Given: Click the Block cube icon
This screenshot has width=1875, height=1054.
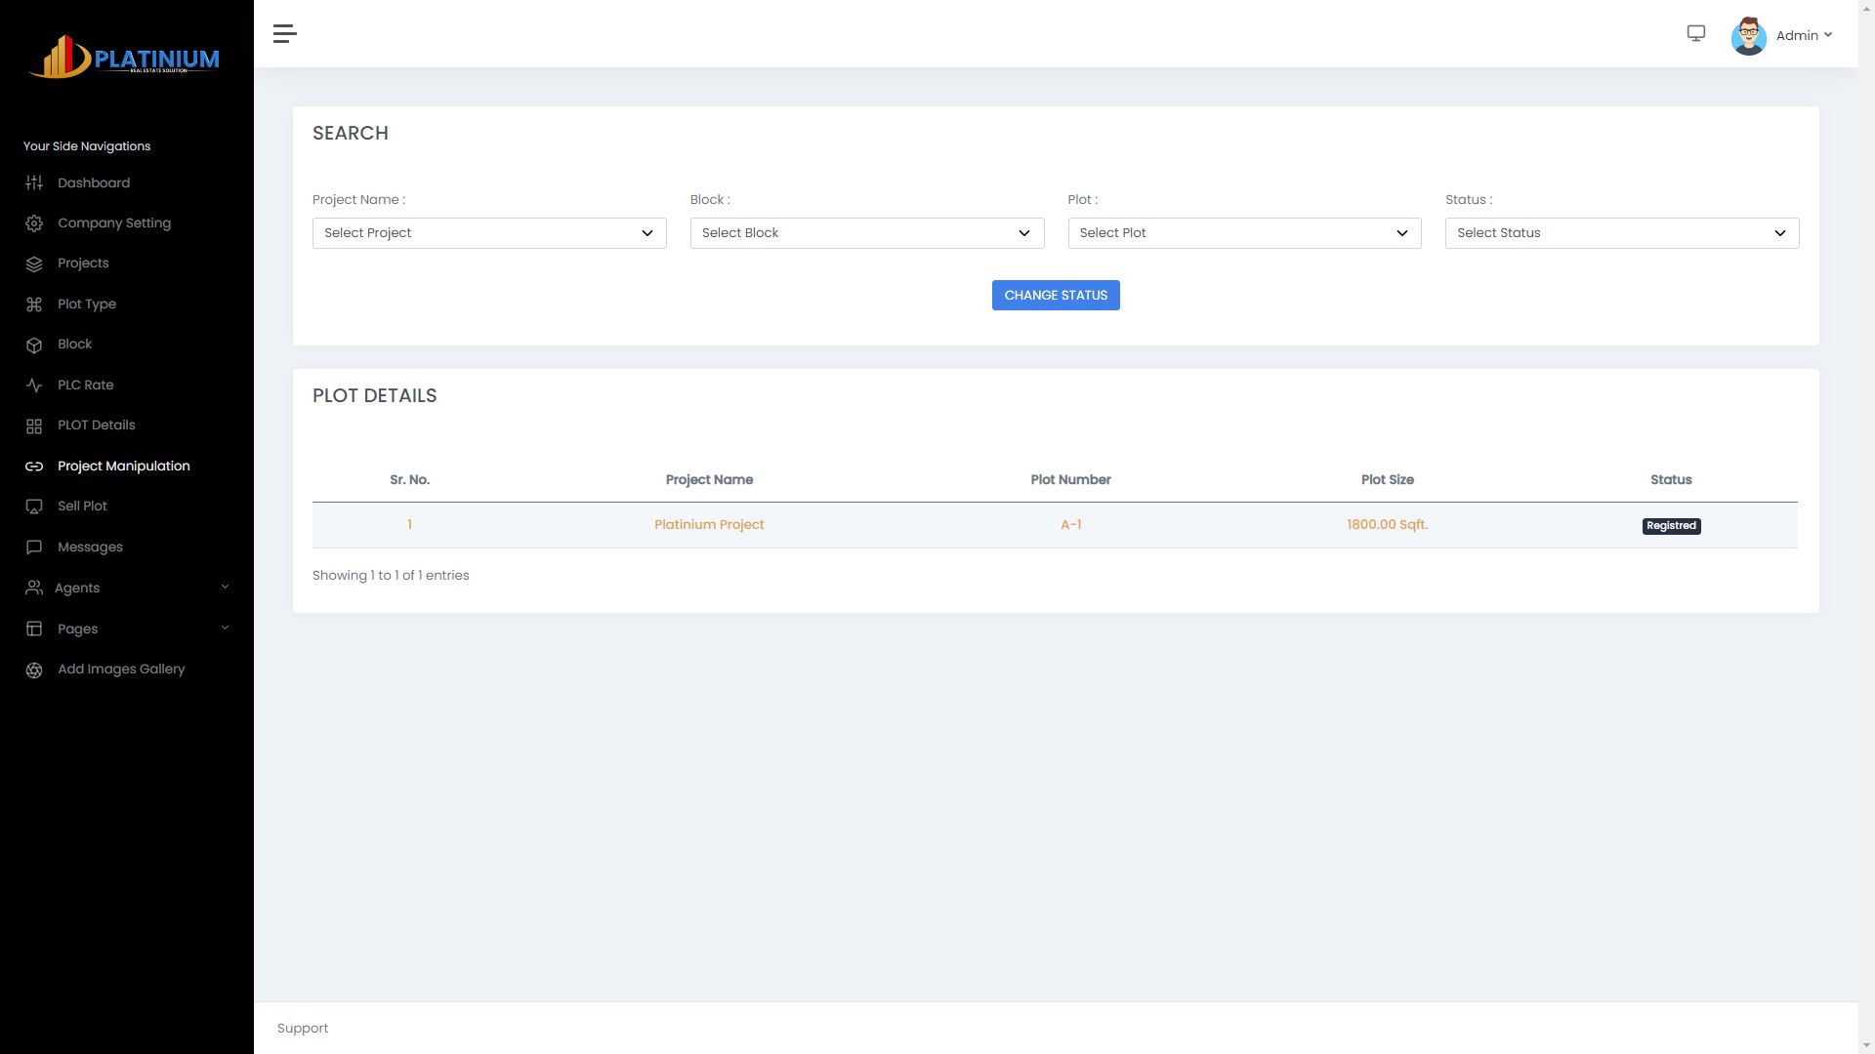Looking at the screenshot, I should [x=34, y=345].
